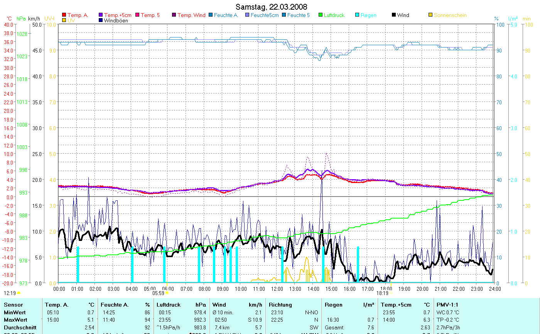Click the Temp. Wind legend label
The width and height of the screenshot is (540, 334).
coord(191,15)
